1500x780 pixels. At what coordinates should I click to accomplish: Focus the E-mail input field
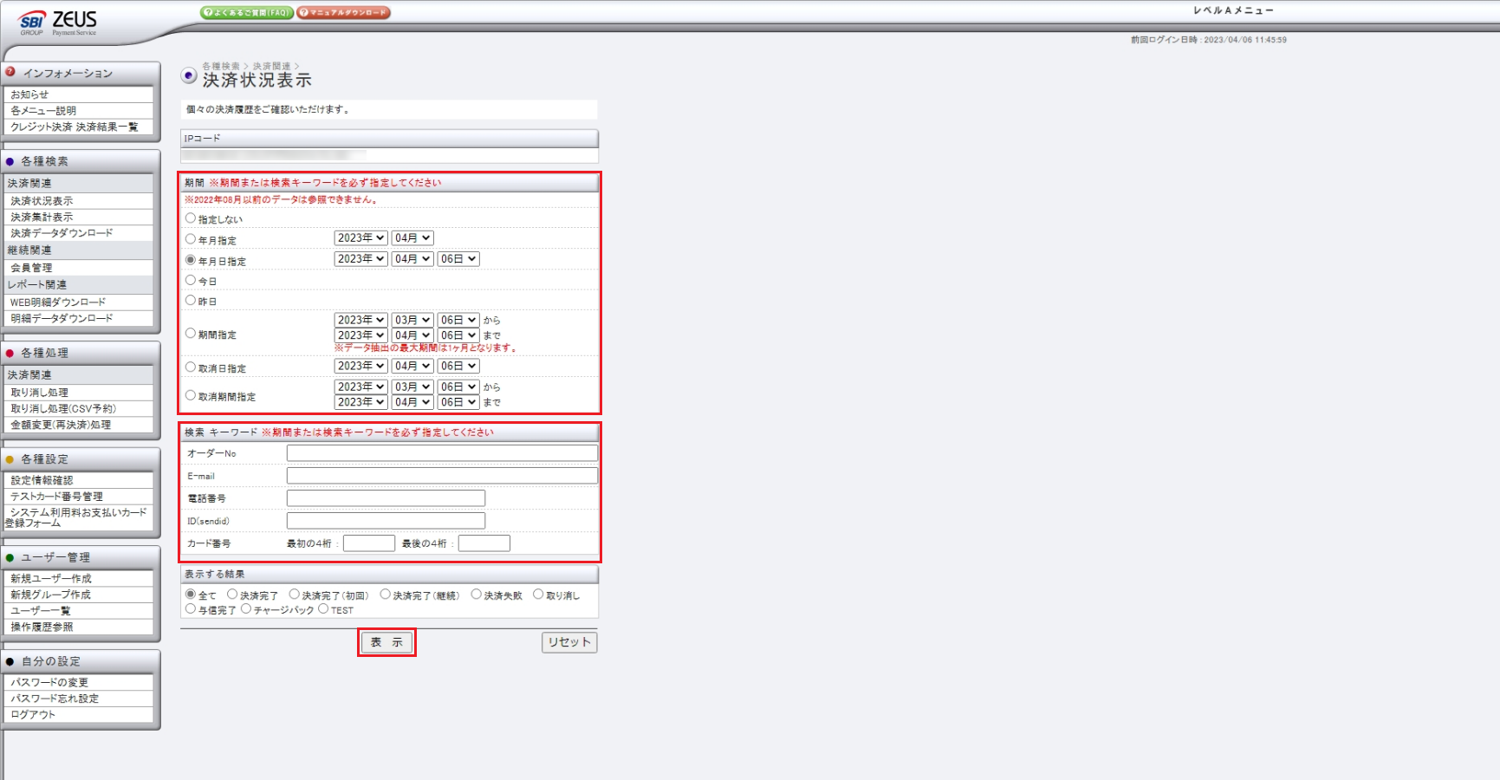pos(442,476)
